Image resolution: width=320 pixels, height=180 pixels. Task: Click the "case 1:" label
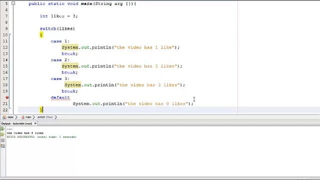coord(60,41)
